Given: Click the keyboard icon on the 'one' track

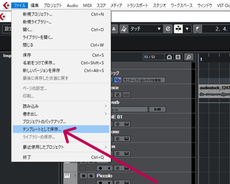Looking at the screenshot, I should (126, 139).
